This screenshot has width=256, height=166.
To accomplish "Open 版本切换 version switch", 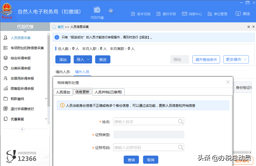I will click(141, 14).
